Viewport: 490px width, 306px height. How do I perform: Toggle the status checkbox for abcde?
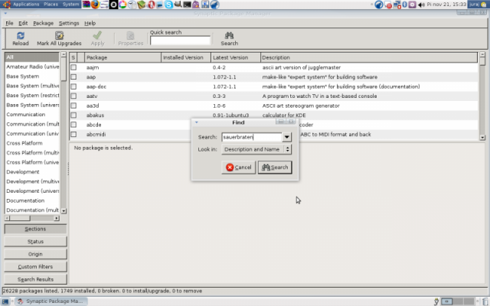(73, 125)
